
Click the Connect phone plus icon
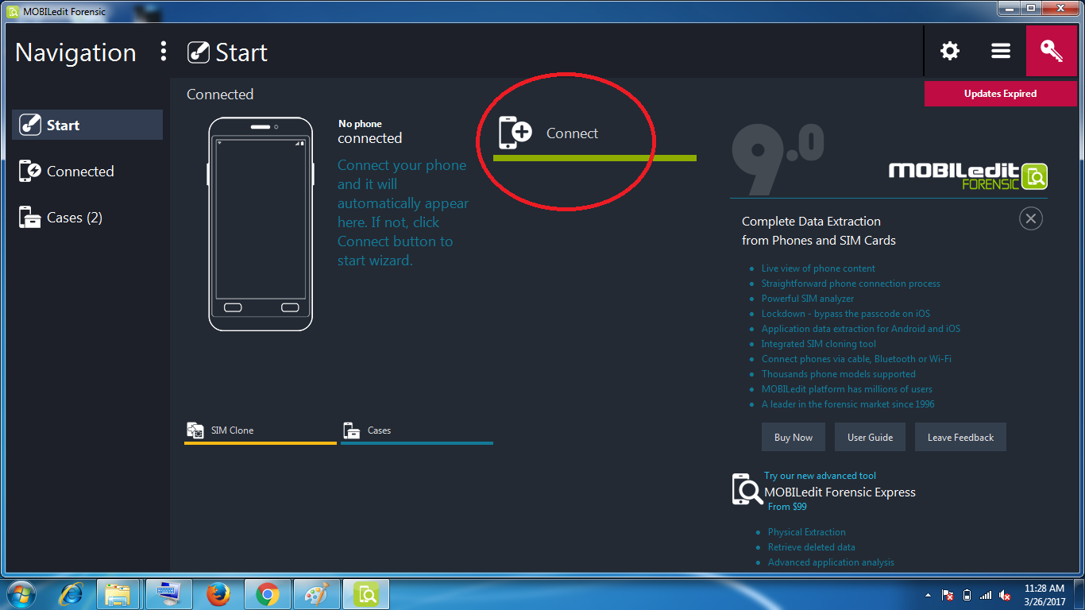[x=515, y=133]
